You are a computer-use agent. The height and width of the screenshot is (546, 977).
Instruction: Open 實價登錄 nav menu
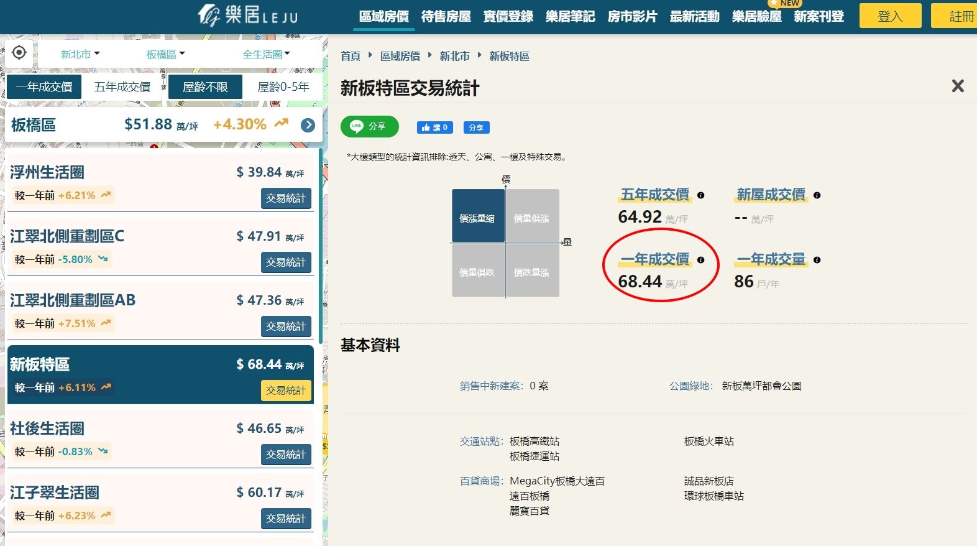(x=508, y=17)
